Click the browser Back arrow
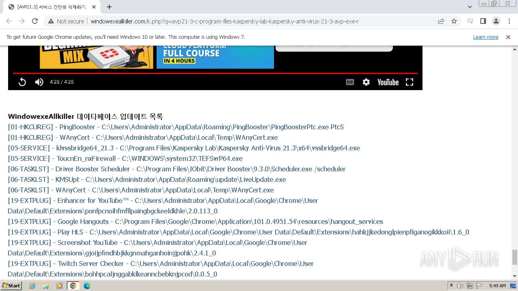The image size is (518, 291). click(9, 21)
